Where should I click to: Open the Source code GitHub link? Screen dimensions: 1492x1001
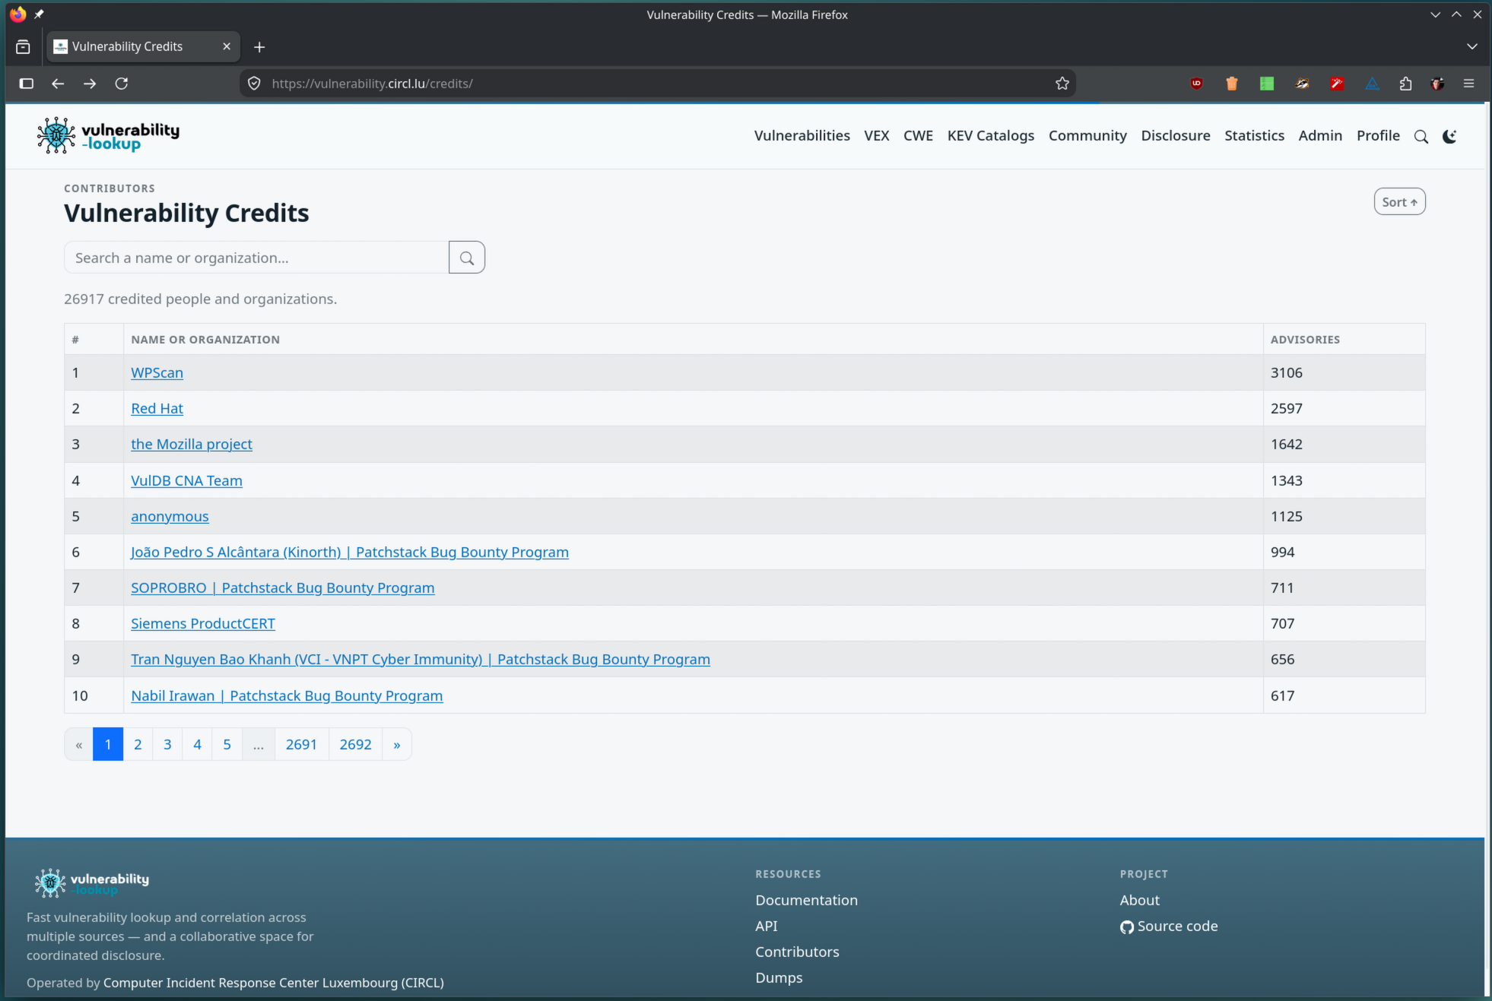click(1169, 926)
